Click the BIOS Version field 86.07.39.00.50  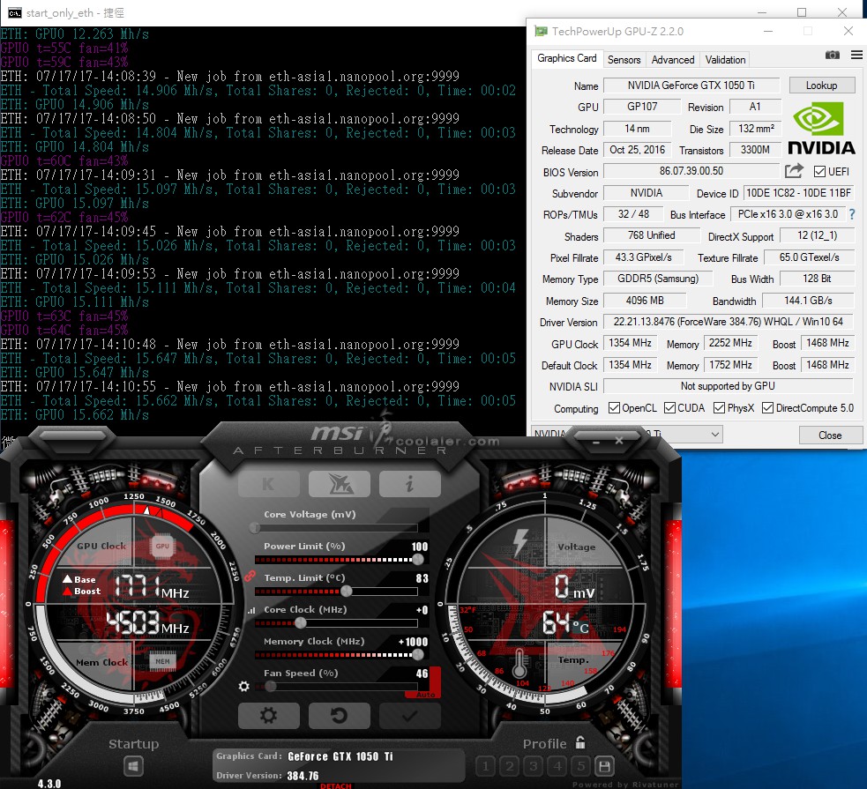pyautogui.click(x=691, y=171)
